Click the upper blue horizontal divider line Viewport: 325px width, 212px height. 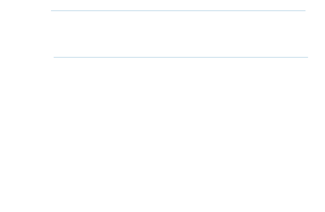178,11
